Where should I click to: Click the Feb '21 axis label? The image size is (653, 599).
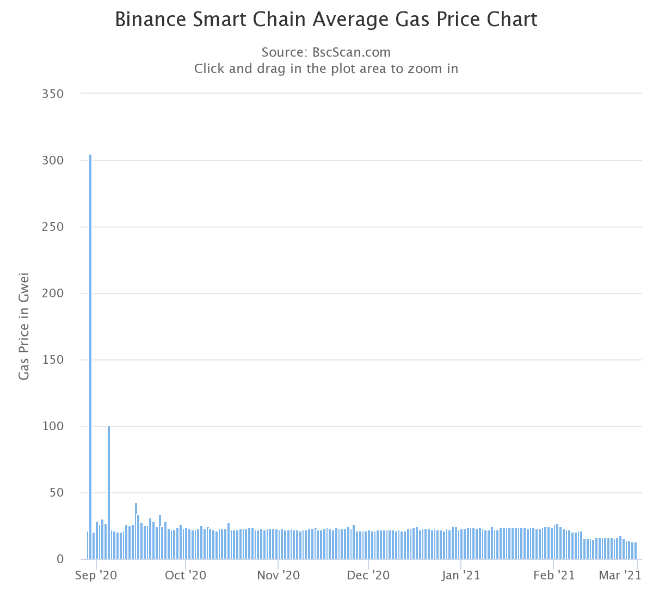click(x=554, y=575)
